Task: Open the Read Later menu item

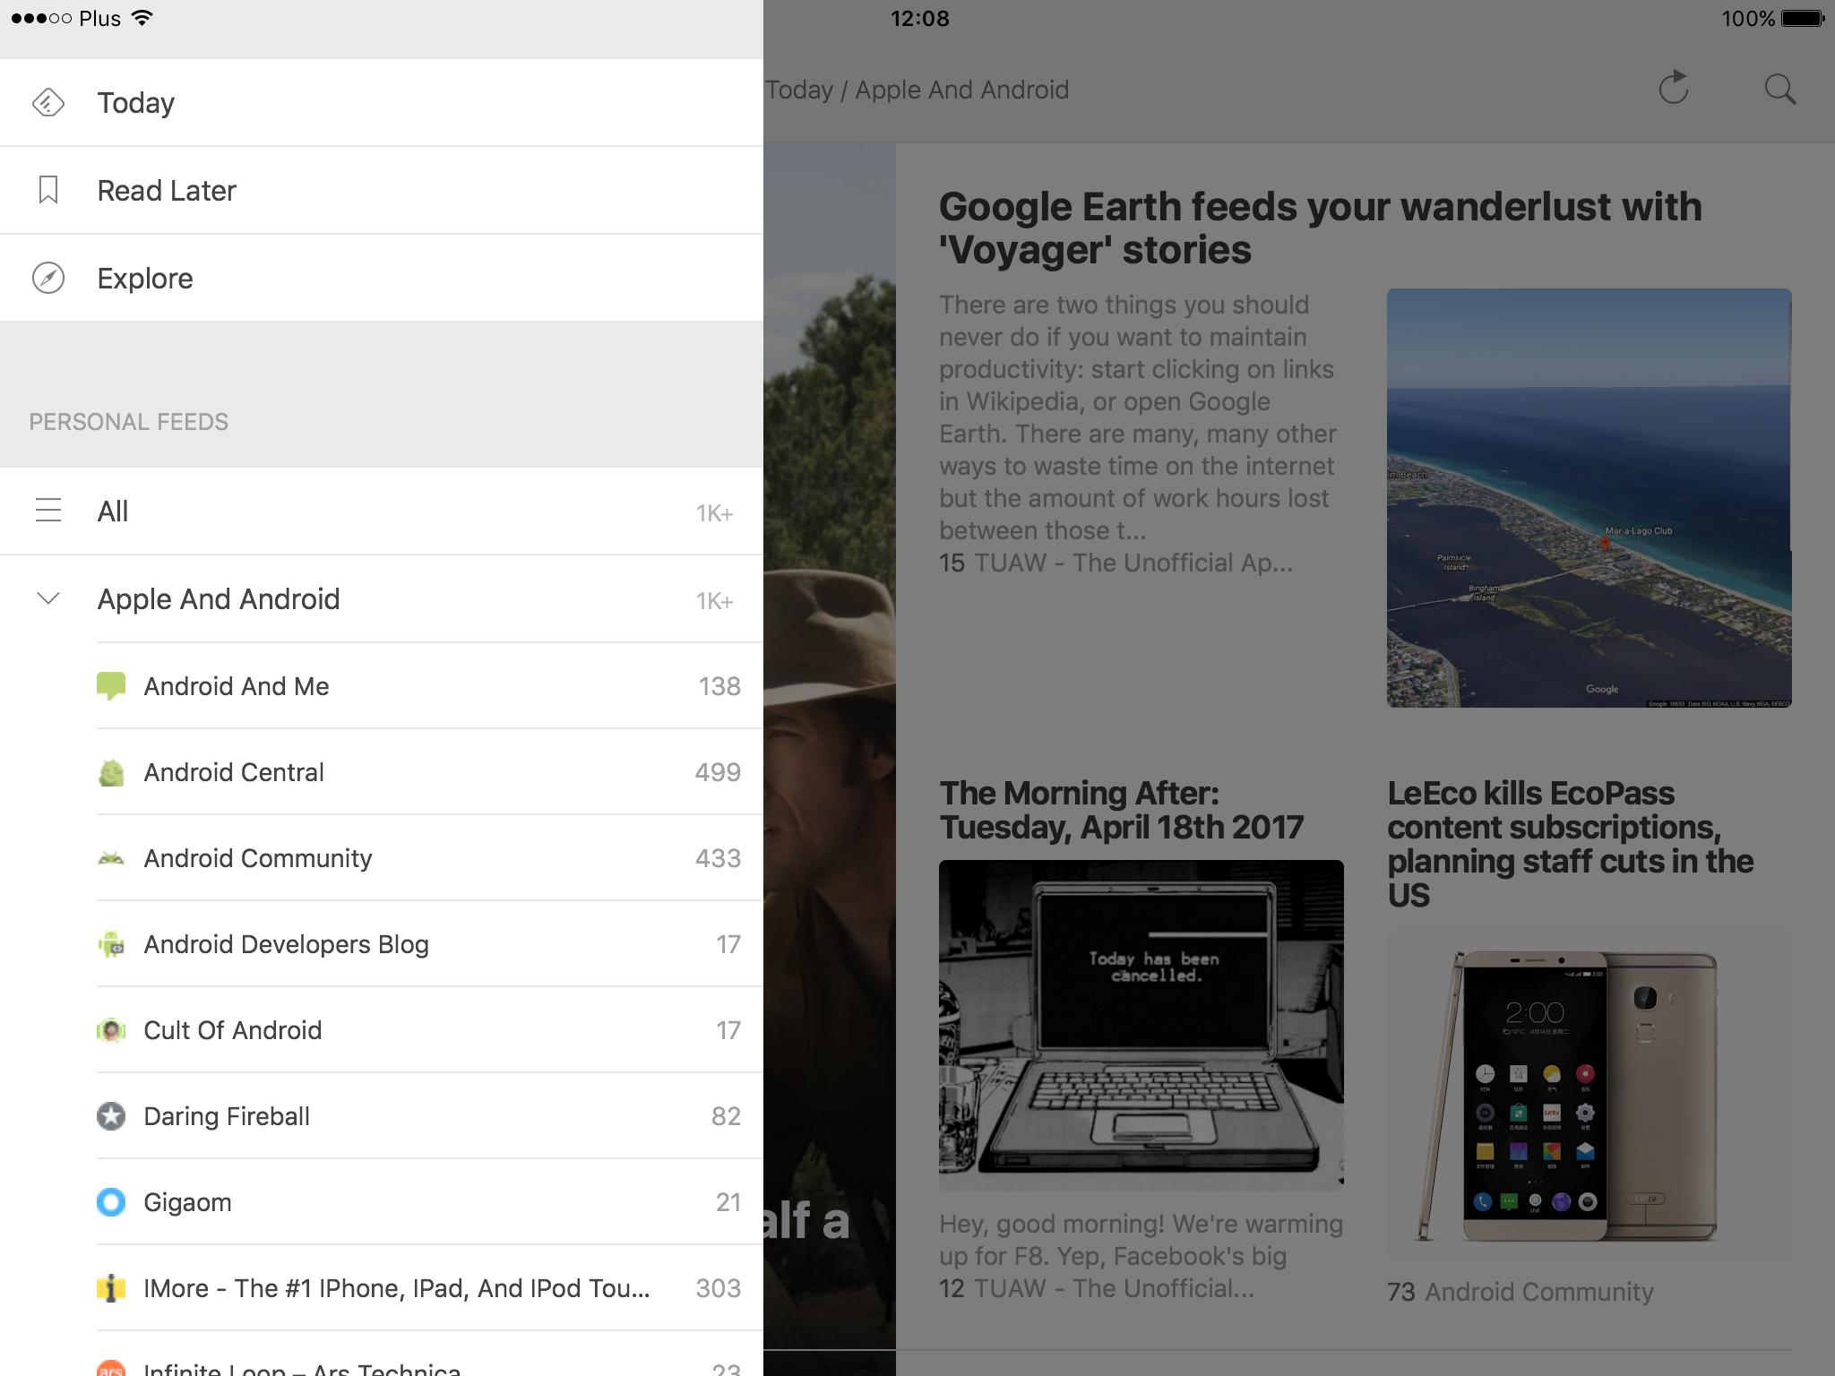Action: 167,190
